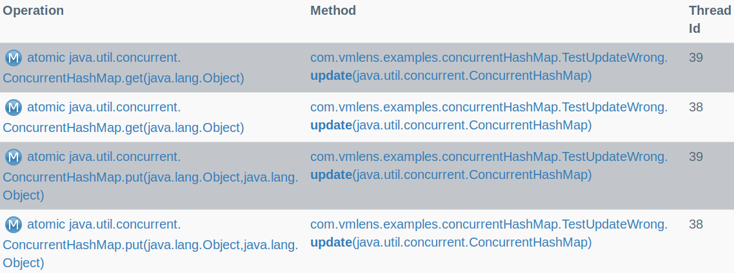Screen dimensions: 734x273
Task: Open TestUpdateWrong.update method link in thread 38 get row
Action: coord(489,116)
